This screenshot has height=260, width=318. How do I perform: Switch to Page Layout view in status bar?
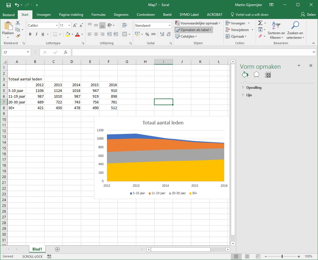coord(247,256)
